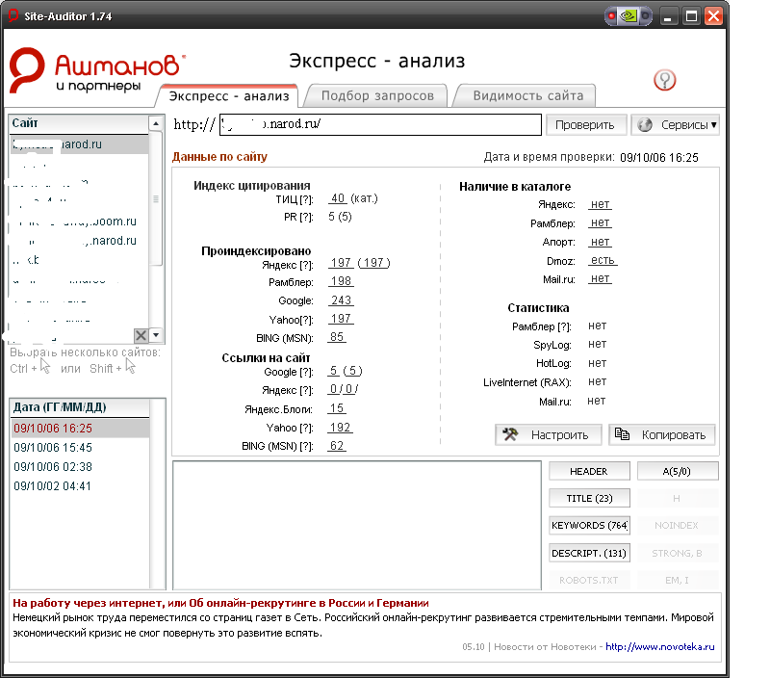Click the KEYWORDS (764) button

pyautogui.click(x=589, y=525)
